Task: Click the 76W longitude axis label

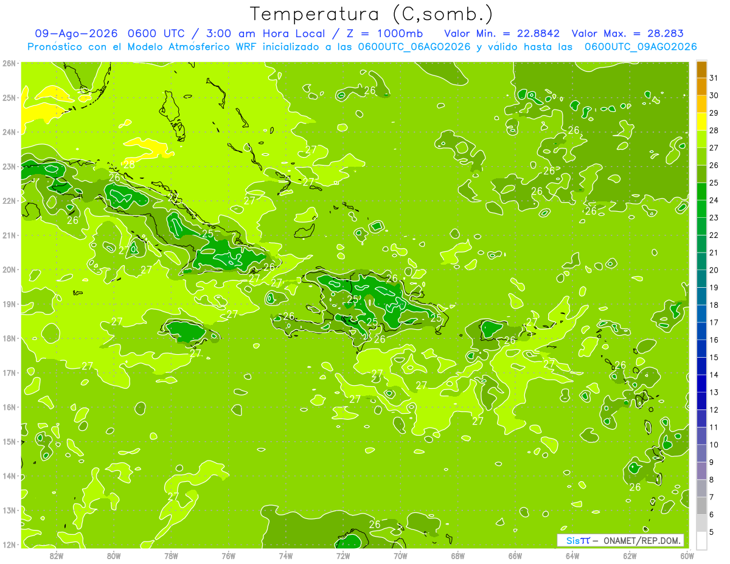Action: coord(229,555)
